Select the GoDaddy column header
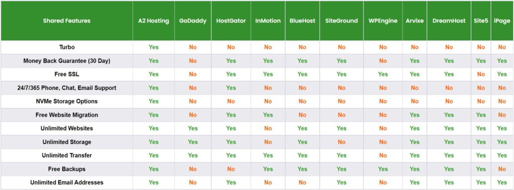The height and width of the screenshot is (190, 514). click(193, 21)
